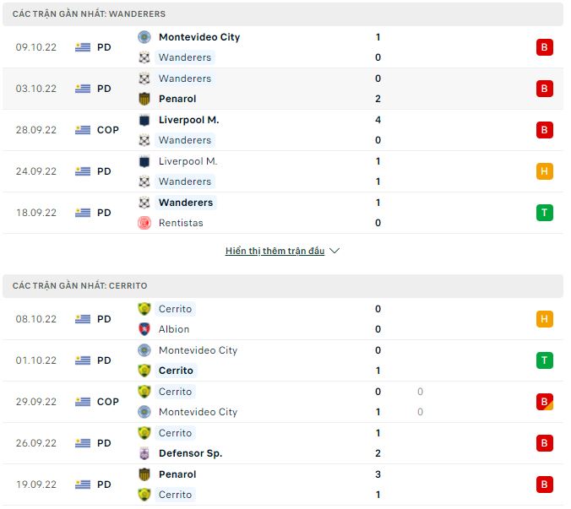This screenshot has width=571, height=509.
Task: Select the "Các trận gần nhất: Cerrito" header
Action: pyautogui.click(x=79, y=286)
